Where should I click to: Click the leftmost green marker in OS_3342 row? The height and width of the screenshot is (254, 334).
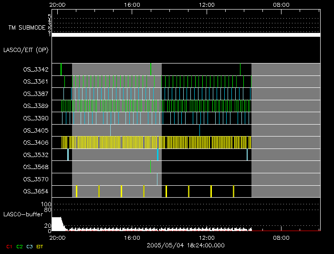click(x=61, y=69)
